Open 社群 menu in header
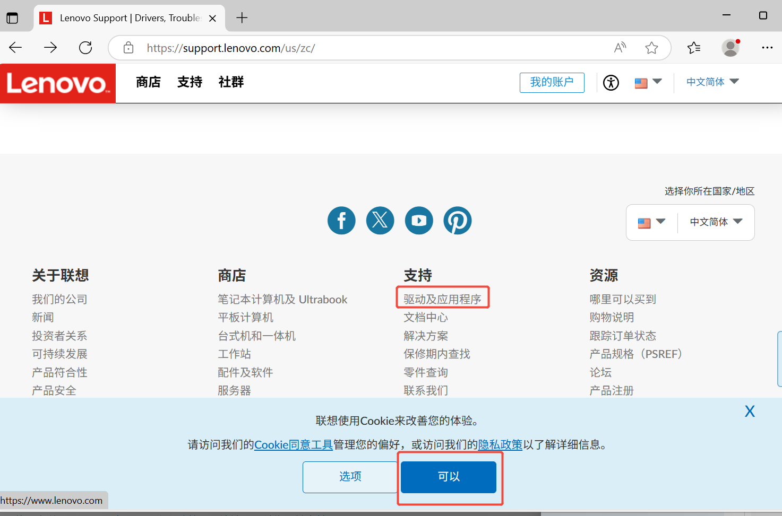 pyautogui.click(x=231, y=82)
